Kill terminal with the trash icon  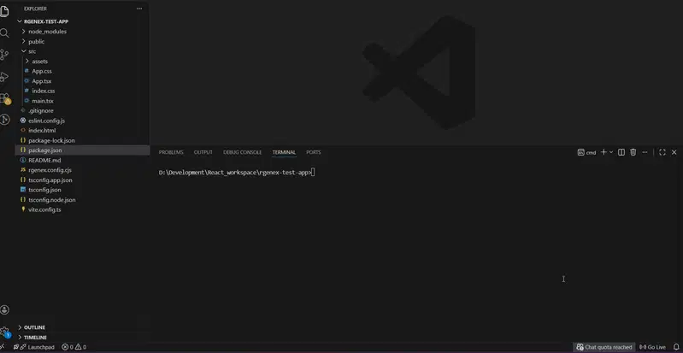633,152
